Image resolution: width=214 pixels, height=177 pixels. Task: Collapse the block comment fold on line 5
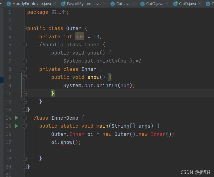pos(25,45)
